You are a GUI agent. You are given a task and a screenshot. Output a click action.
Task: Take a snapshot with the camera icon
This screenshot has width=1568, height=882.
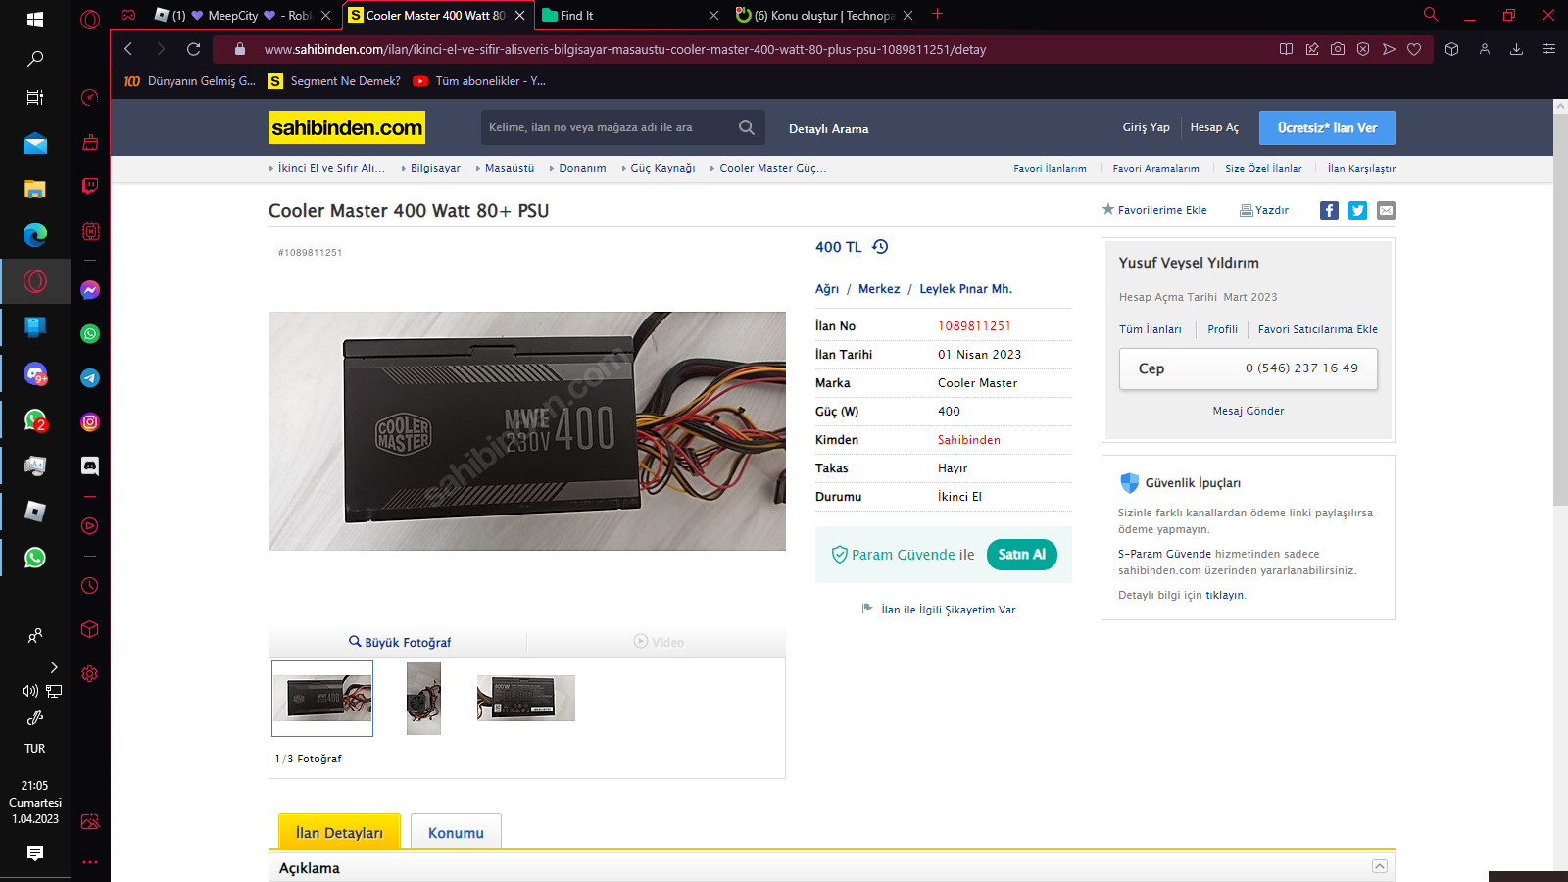tap(1338, 49)
